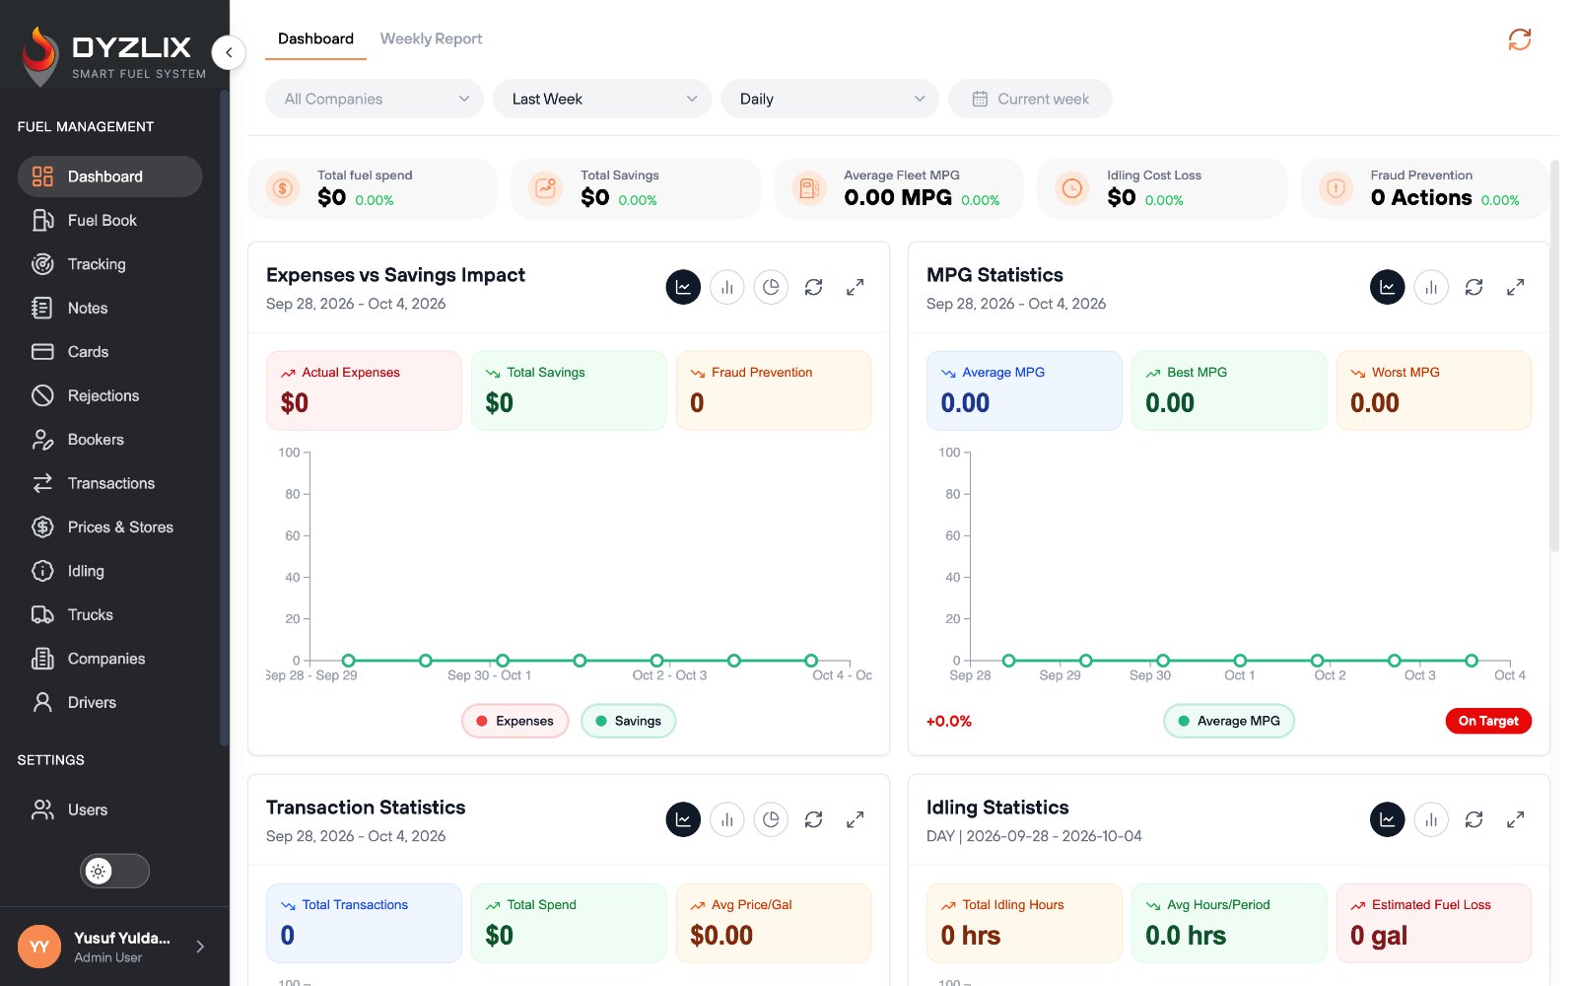Toggle the light/dark theme switch
Viewport: 1577px width, 986px height.
tap(114, 871)
